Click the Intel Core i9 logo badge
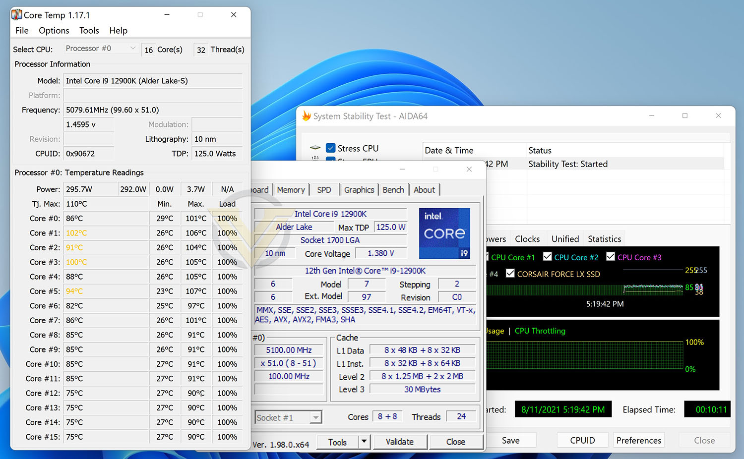 click(x=444, y=233)
